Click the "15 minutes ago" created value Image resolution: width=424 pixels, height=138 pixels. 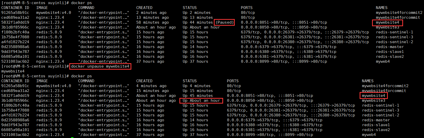pos(153,91)
